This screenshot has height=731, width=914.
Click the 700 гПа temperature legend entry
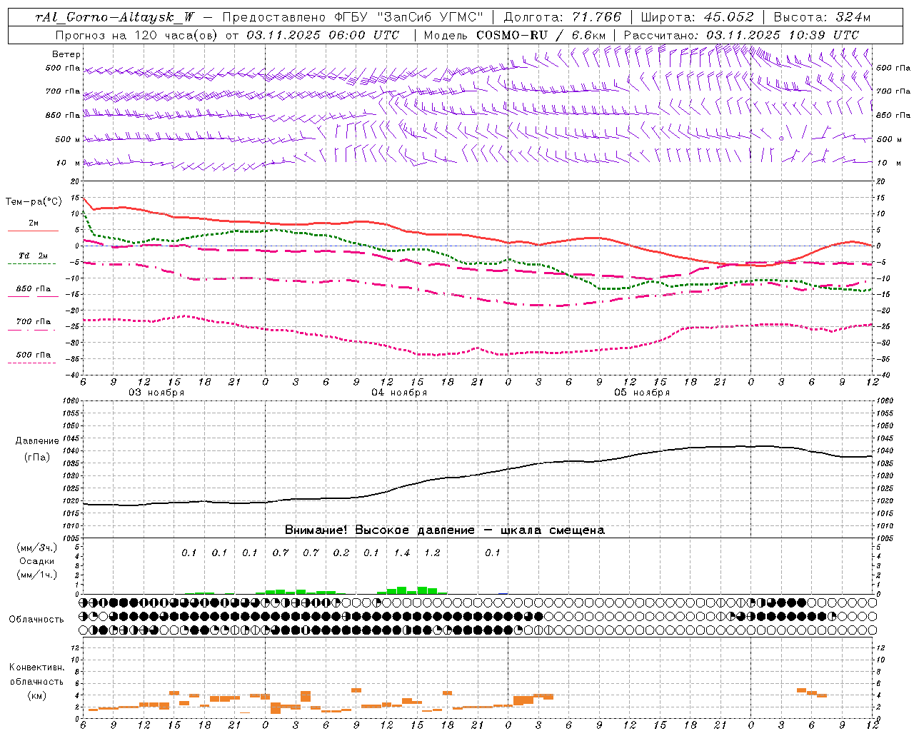point(33,322)
